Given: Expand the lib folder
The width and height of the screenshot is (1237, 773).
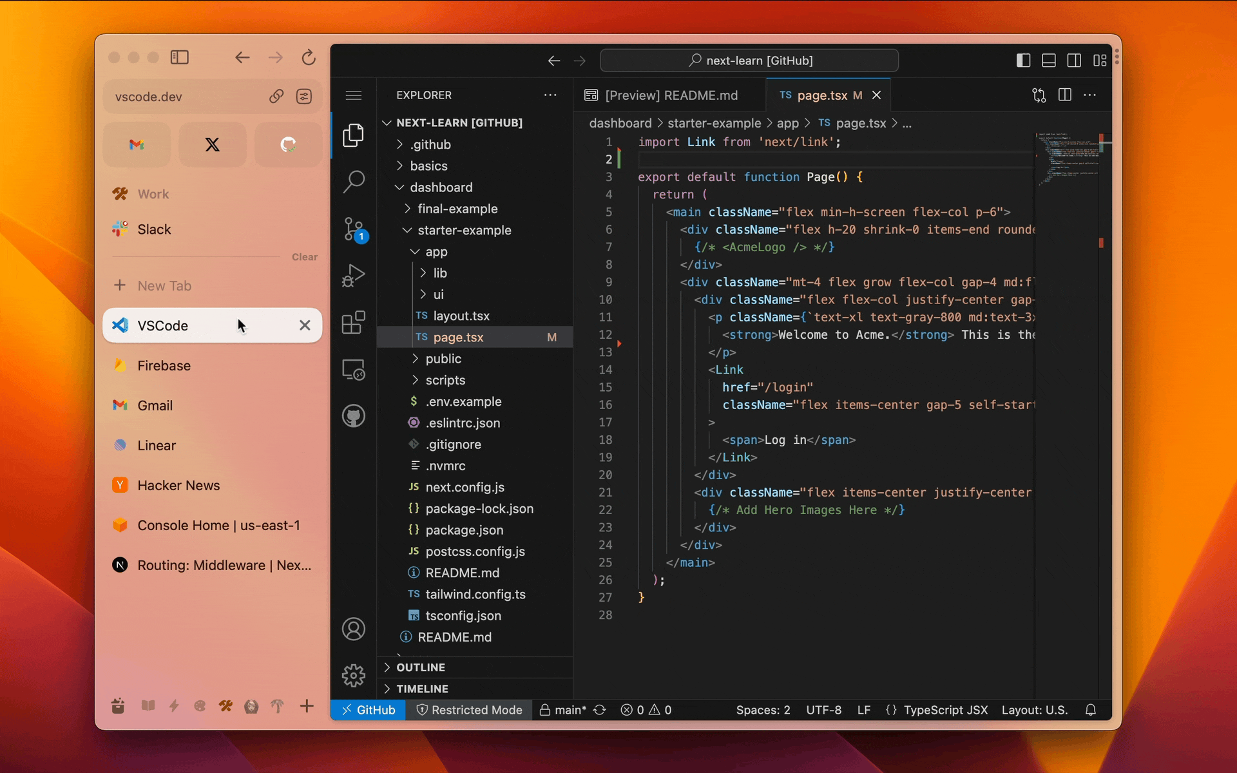Looking at the screenshot, I should coord(475,273).
